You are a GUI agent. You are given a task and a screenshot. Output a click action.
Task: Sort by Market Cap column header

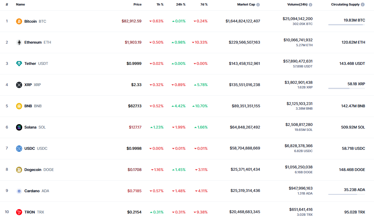[x=246, y=5]
